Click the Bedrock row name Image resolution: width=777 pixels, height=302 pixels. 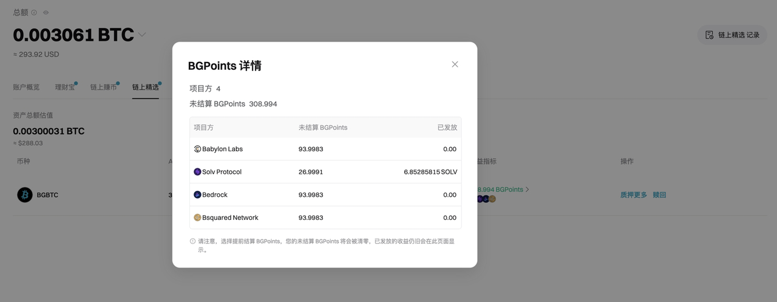pyautogui.click(x=215, y=195)
